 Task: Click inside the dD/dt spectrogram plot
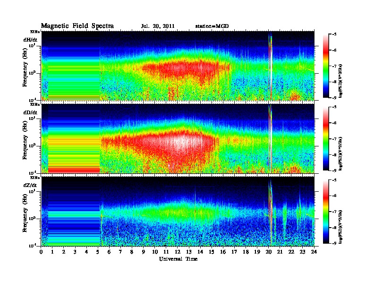178,138
